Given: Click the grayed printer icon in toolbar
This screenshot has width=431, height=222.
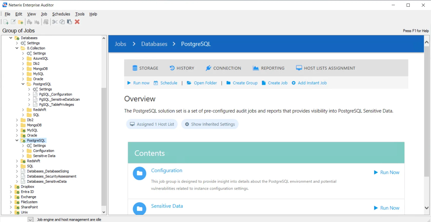Looking at the screenshot, I should [x=46, y=22].
